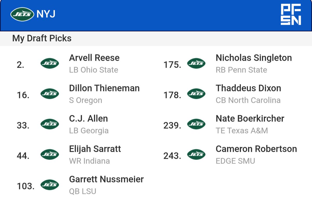Click the Jets icon next to Cameron Robertson
Screen dimensions: 312x203
(196, 155)
